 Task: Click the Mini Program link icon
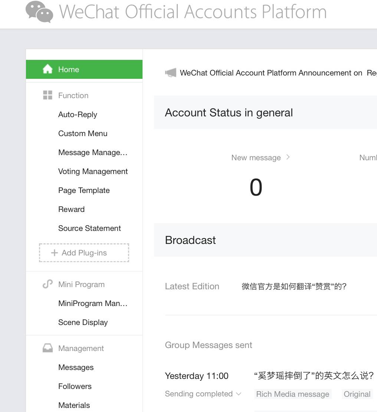click(x=47, y=284)
